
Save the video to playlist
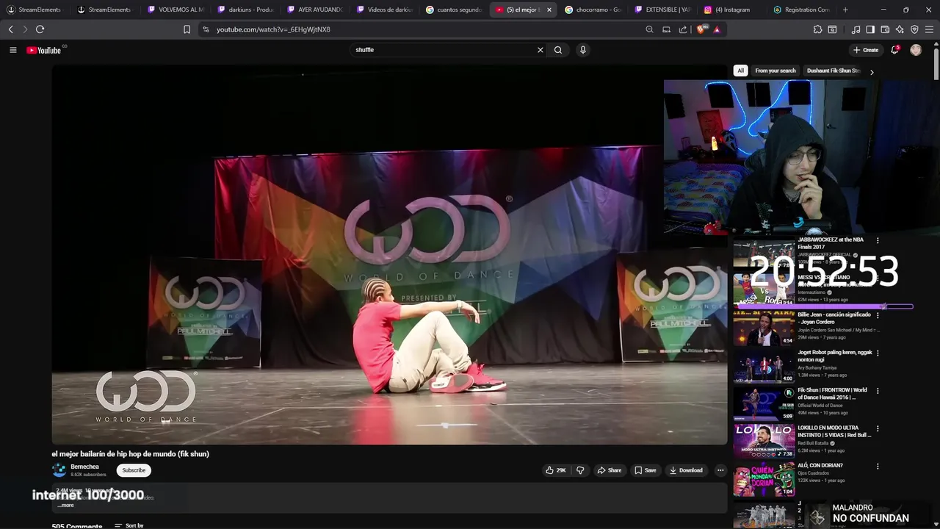coord(646,470)
